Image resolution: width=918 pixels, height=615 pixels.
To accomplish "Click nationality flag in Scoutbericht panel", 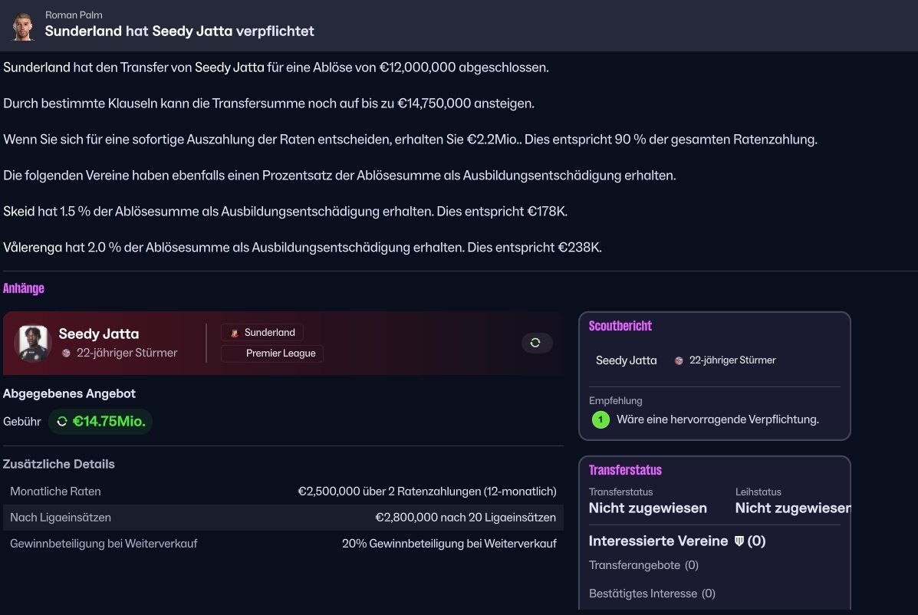I will point(679,360).
